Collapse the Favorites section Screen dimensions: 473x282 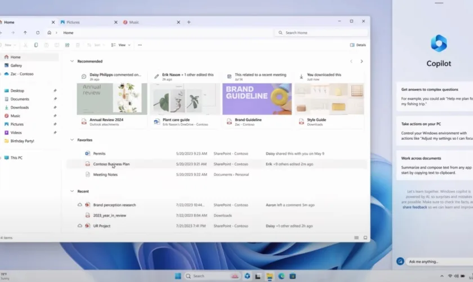(x=72, y=140)
